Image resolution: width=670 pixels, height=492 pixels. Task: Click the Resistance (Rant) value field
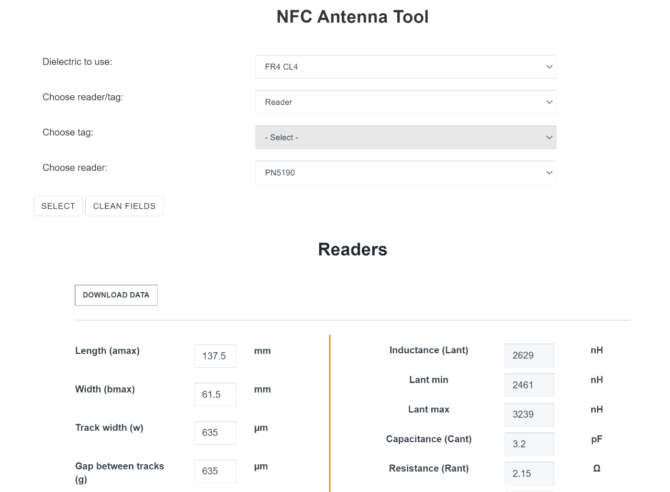(529, 473)
